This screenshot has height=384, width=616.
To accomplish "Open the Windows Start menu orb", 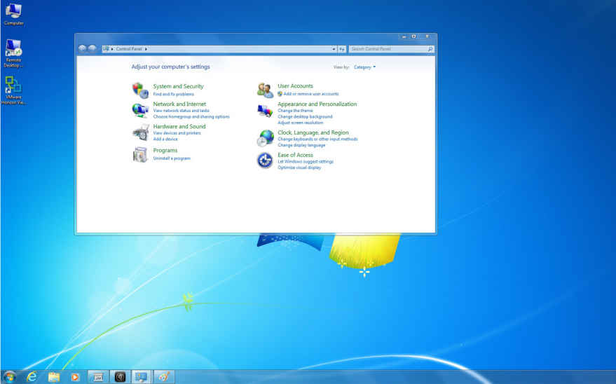I will coord(10,377).
